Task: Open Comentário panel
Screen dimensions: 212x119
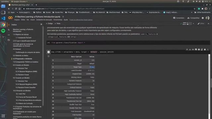Action: [x=179, y=18]
